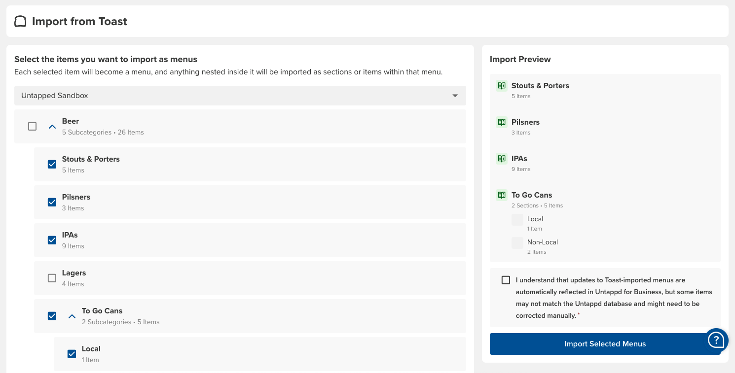Tick the Toast update acknowledgement checkbox

[x=506, y=280]
